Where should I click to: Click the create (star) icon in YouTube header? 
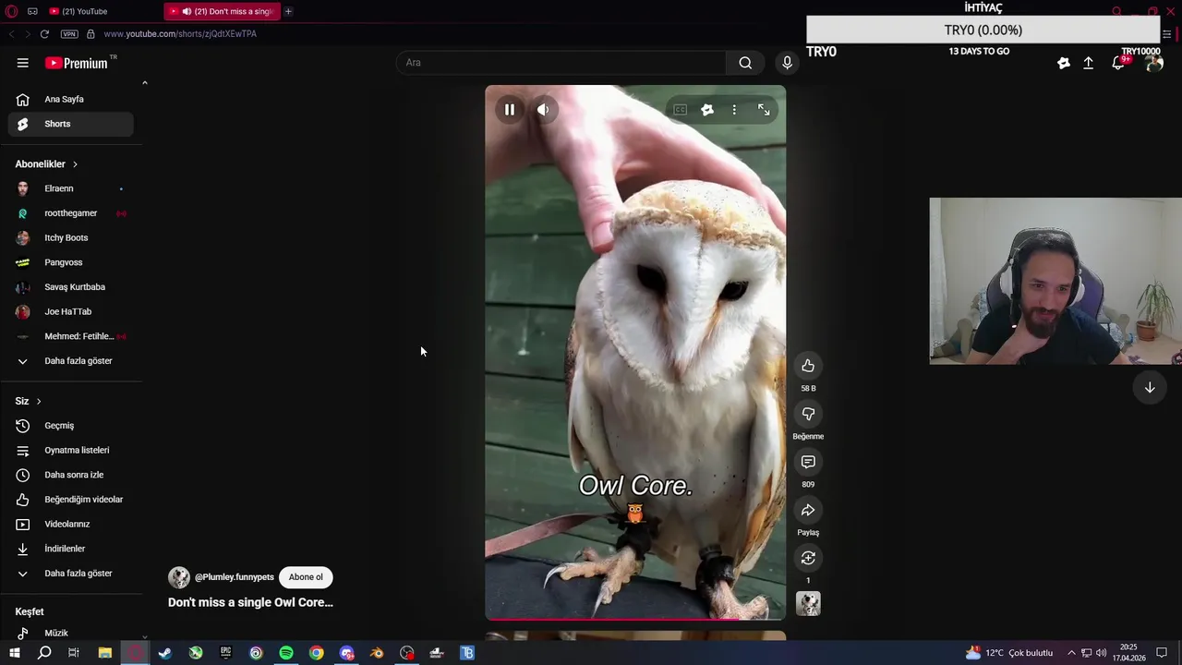(x=1064, y=63)
